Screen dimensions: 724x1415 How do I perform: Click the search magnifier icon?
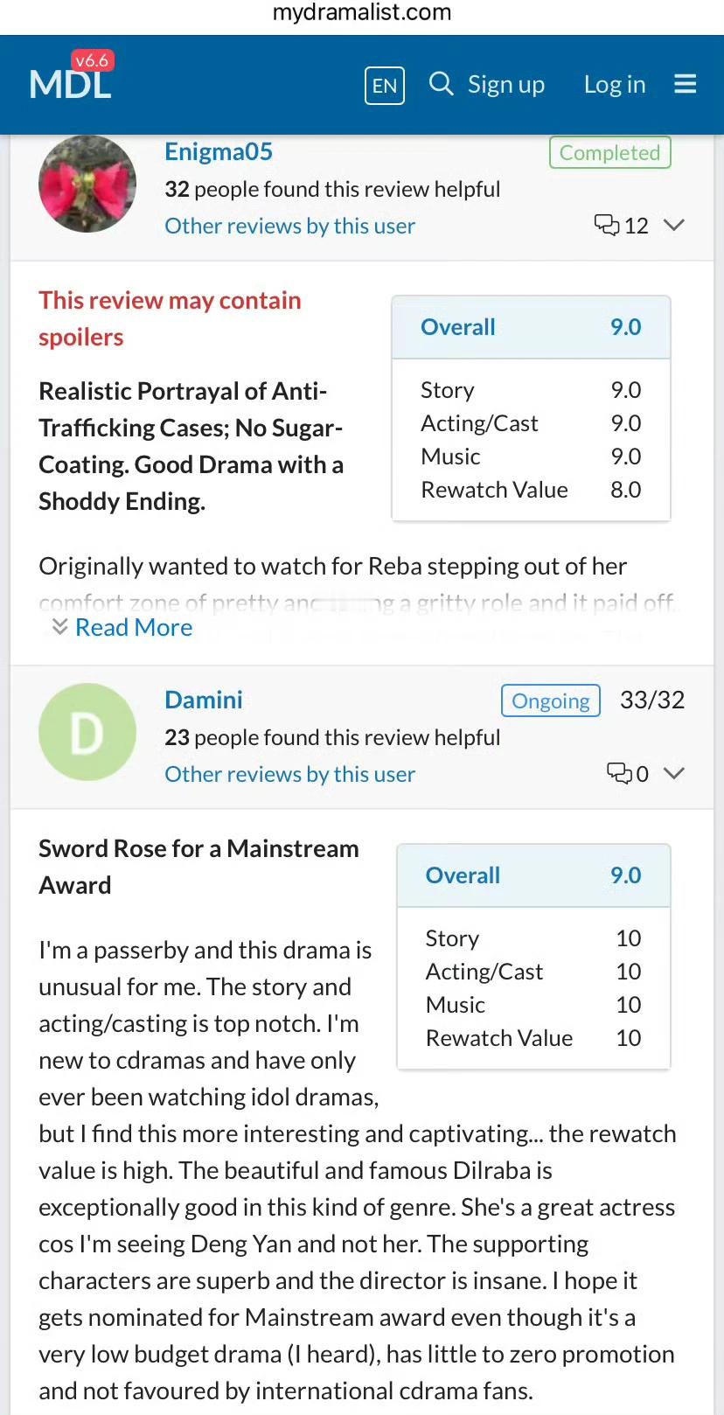point(442,84)
